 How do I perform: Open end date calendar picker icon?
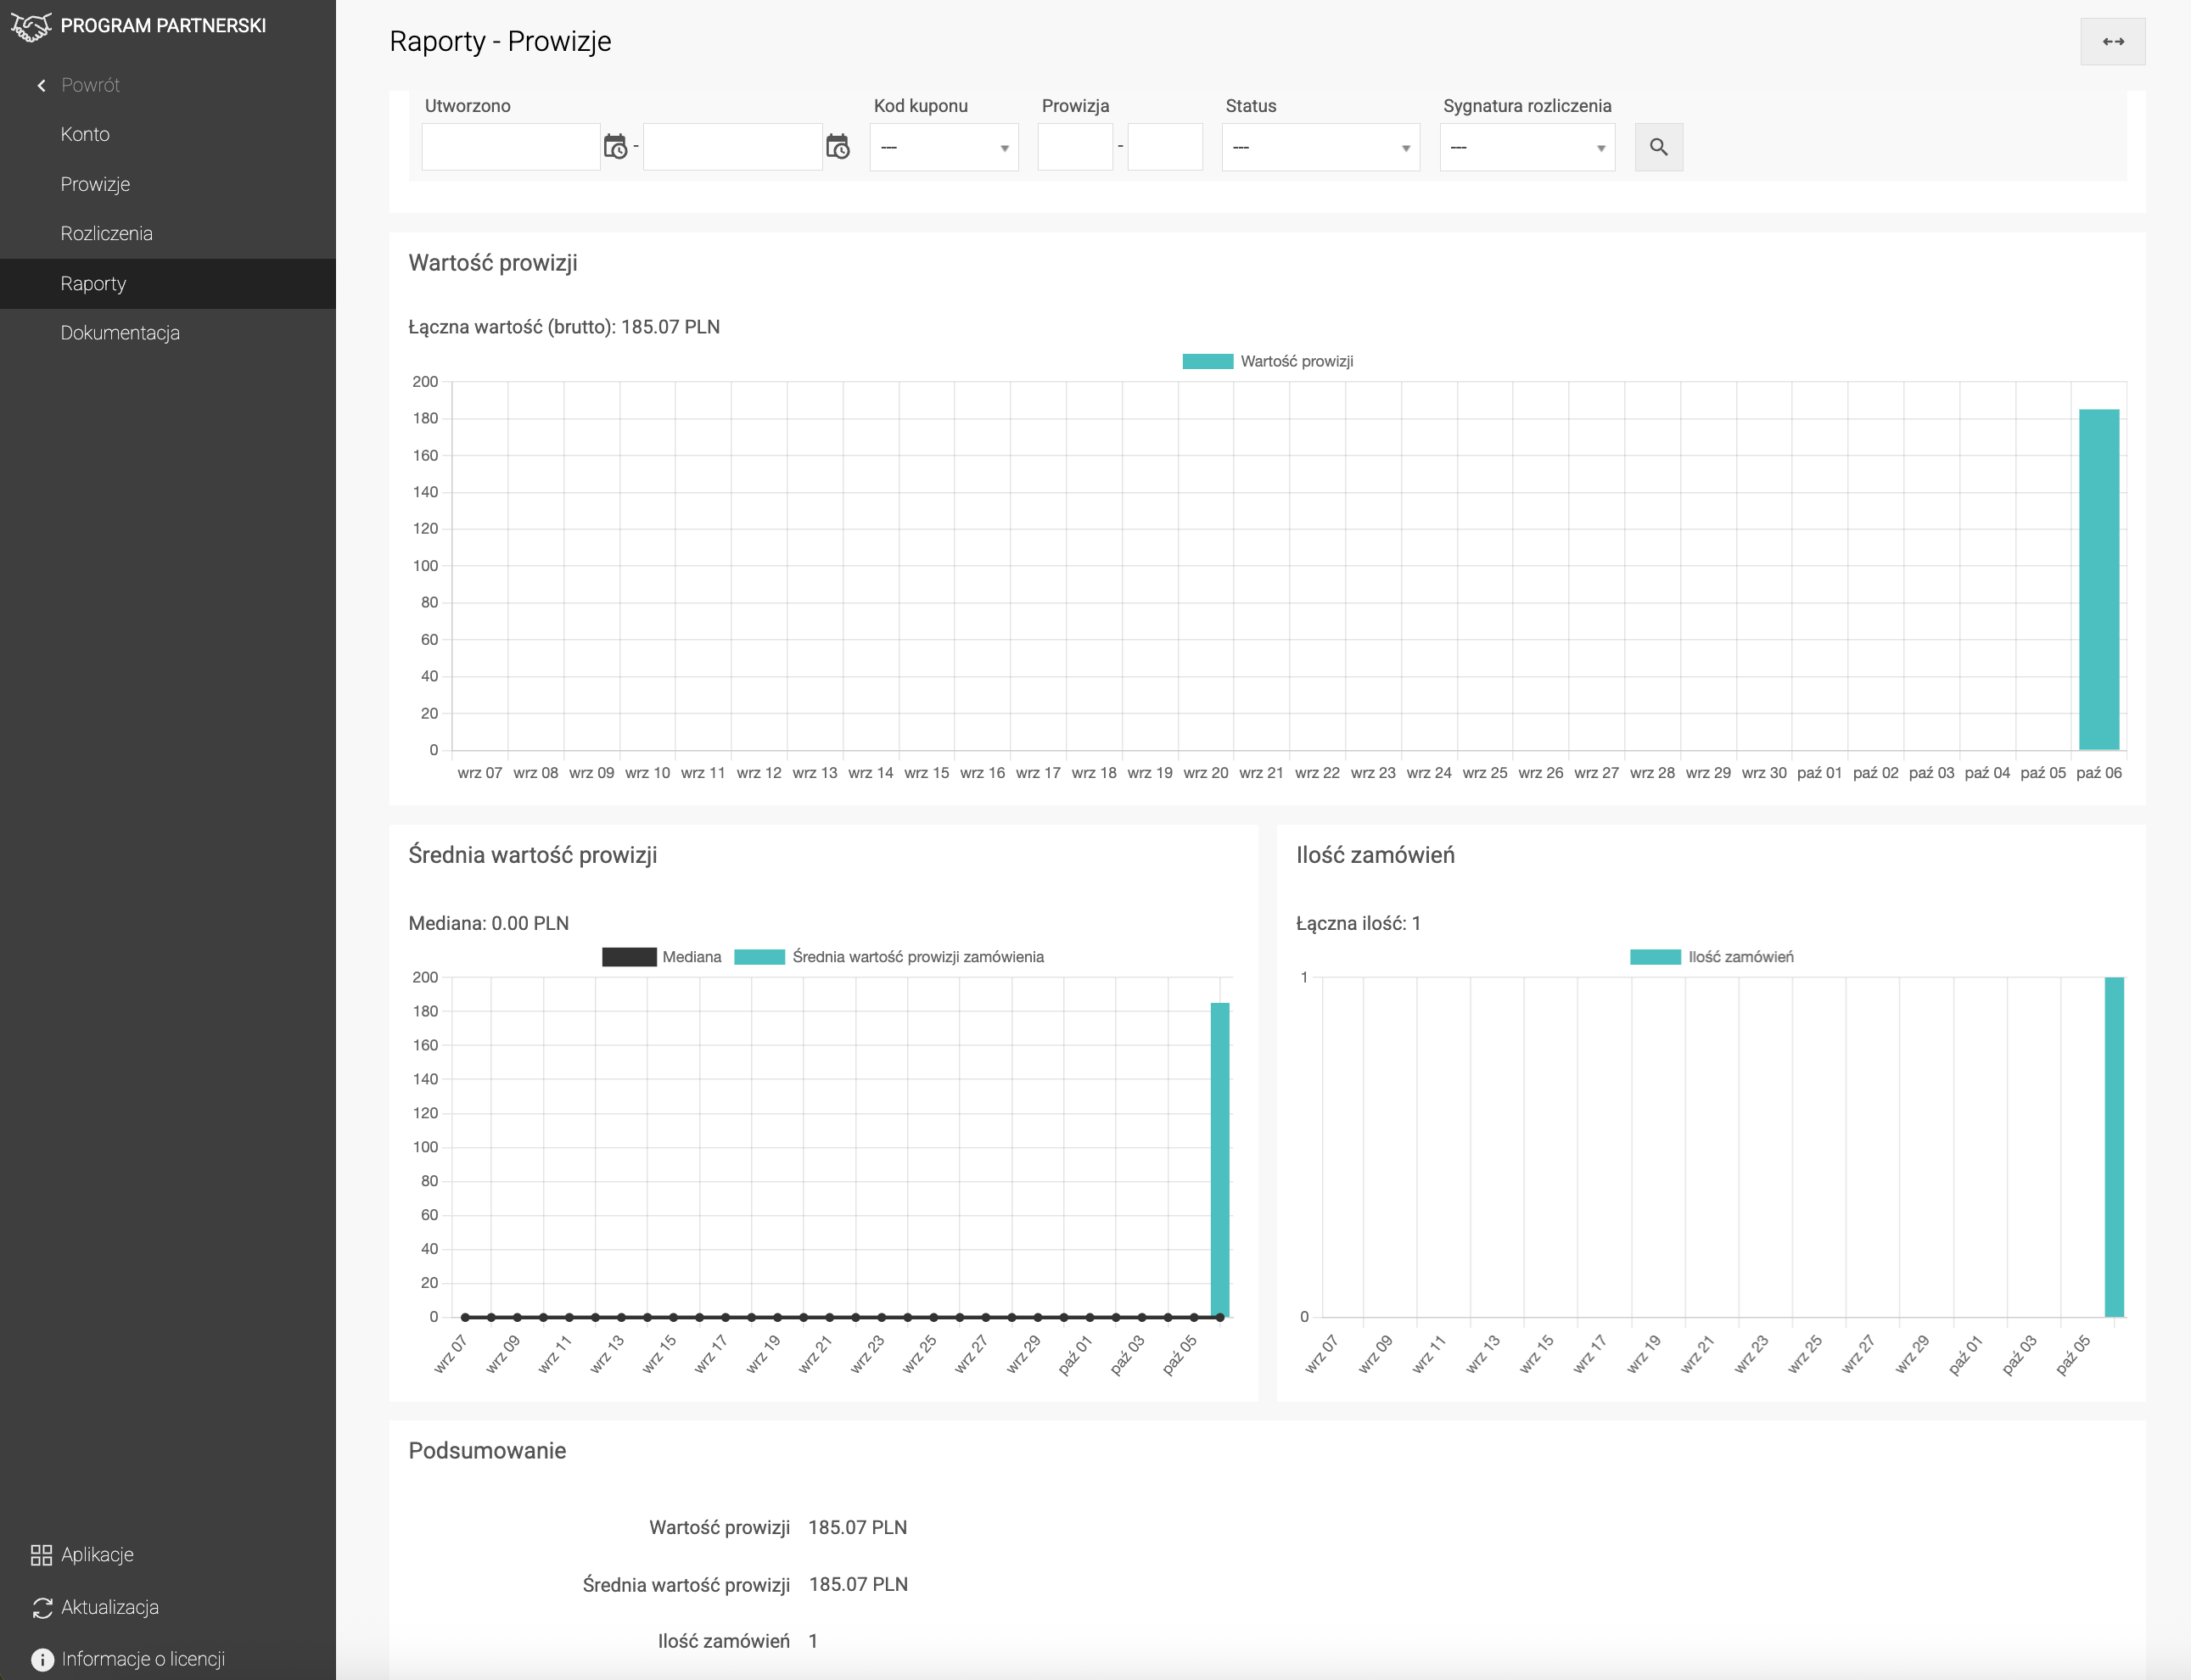point(837,147)
